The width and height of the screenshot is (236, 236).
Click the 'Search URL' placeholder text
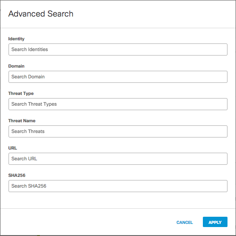click(x=24, y=159)
